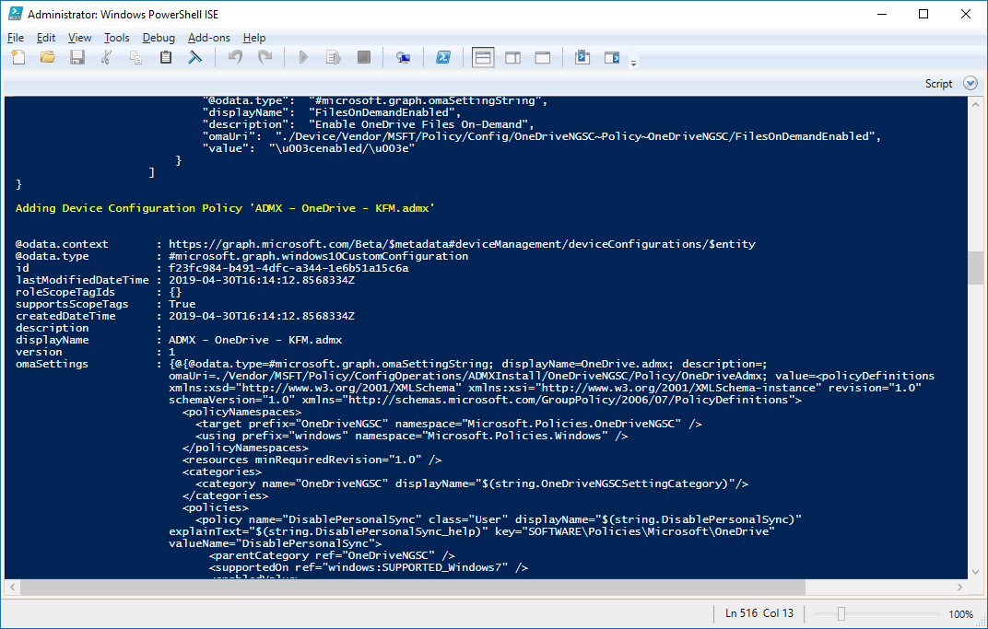The height and width of the screenshot is (629, 988).
Task: Click the @odata.context graph.microsoft.com URL
Action: [462, 244]
